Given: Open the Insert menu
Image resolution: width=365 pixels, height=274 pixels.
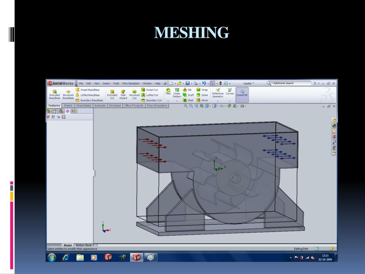Looking at the screenshot, I should pyautogui.click(x=106, y=83).
